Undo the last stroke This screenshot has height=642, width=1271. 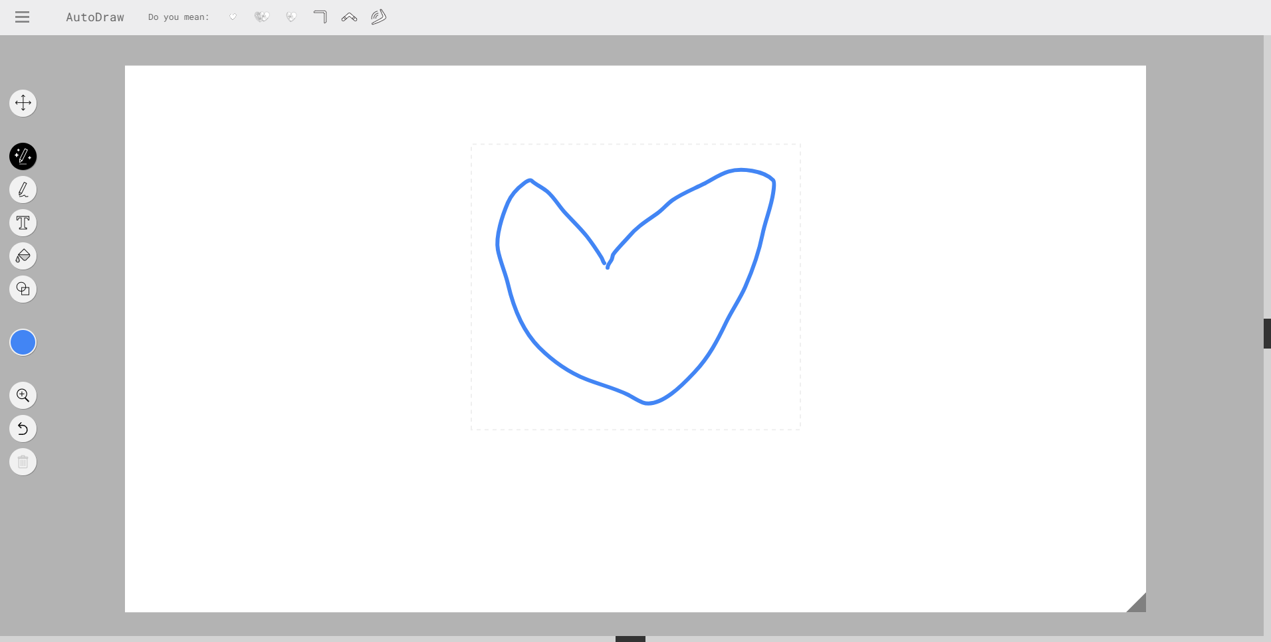click(23, 428)
